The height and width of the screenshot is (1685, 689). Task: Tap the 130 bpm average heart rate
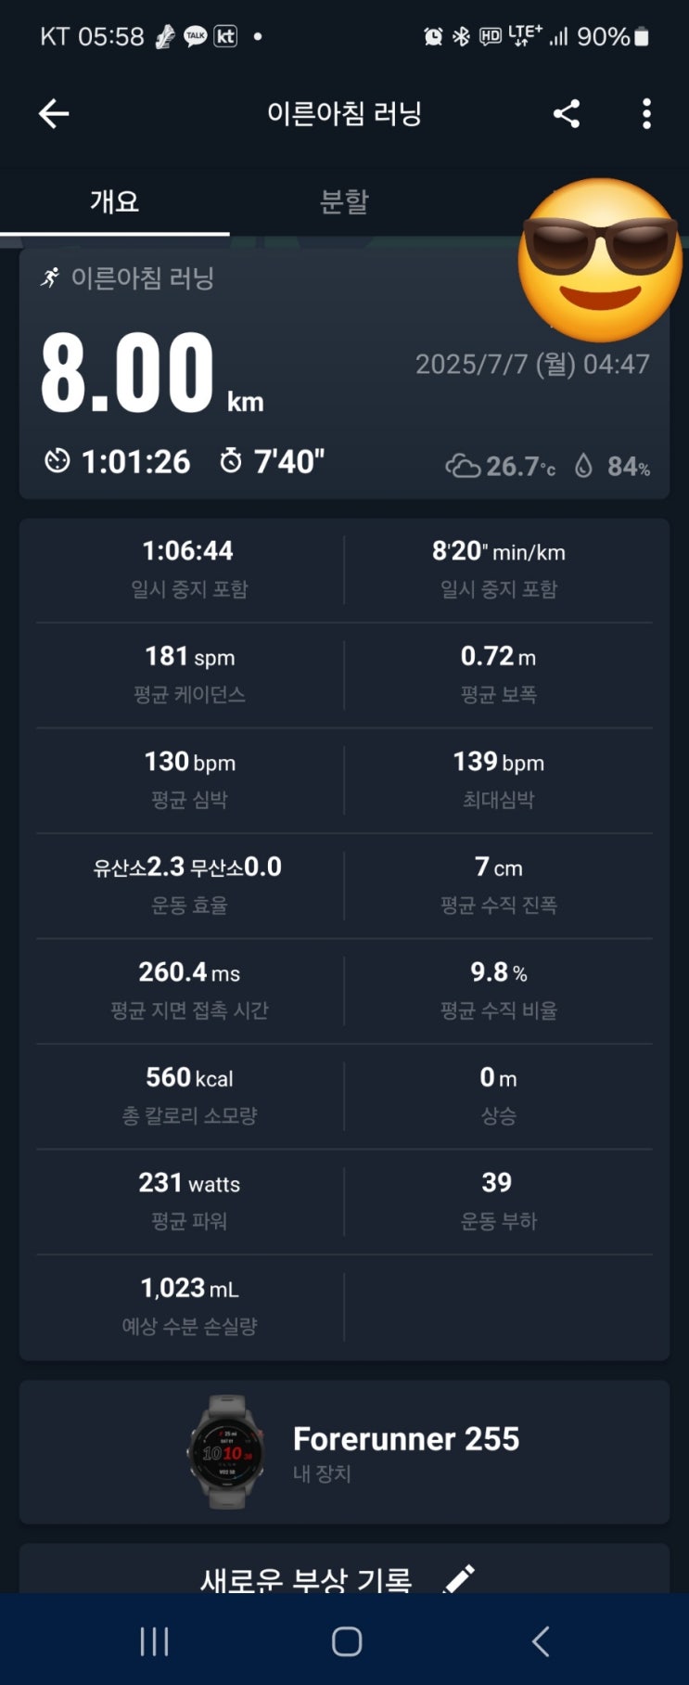tap(189, 762)
